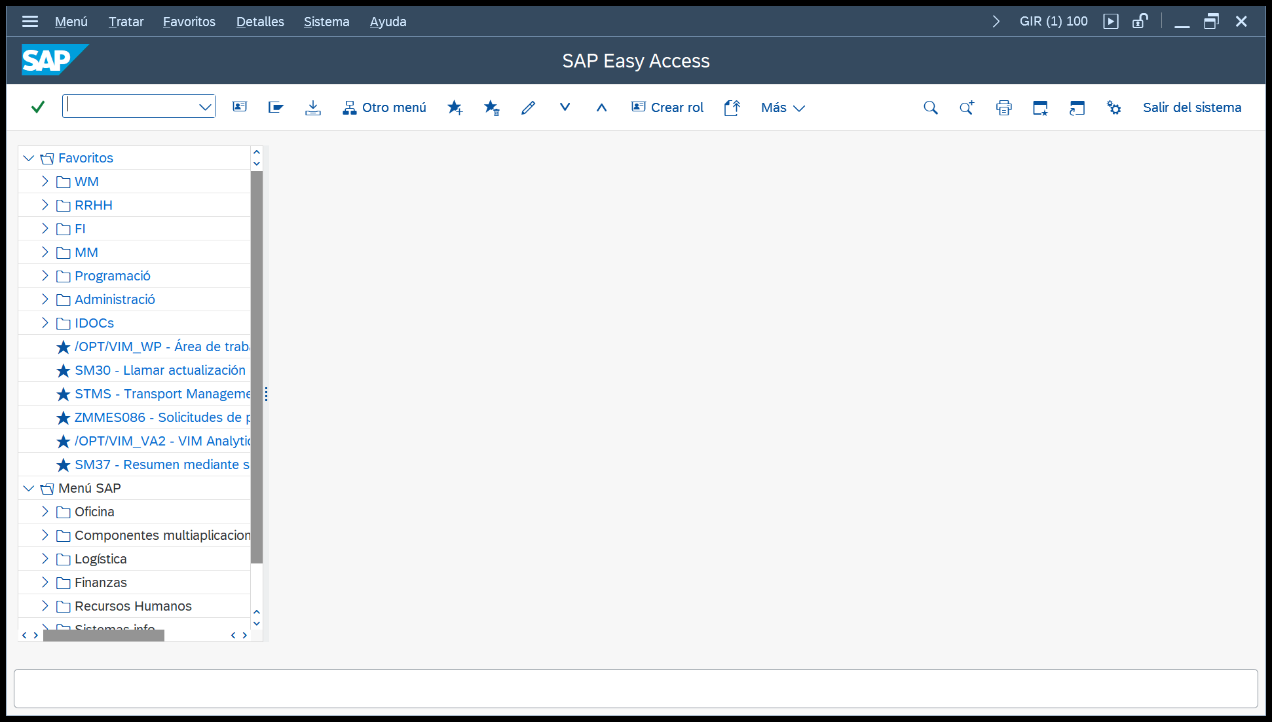Collapse the Favoritos tree node
This screenshot has width=1272, height=722.
(28, 158)
